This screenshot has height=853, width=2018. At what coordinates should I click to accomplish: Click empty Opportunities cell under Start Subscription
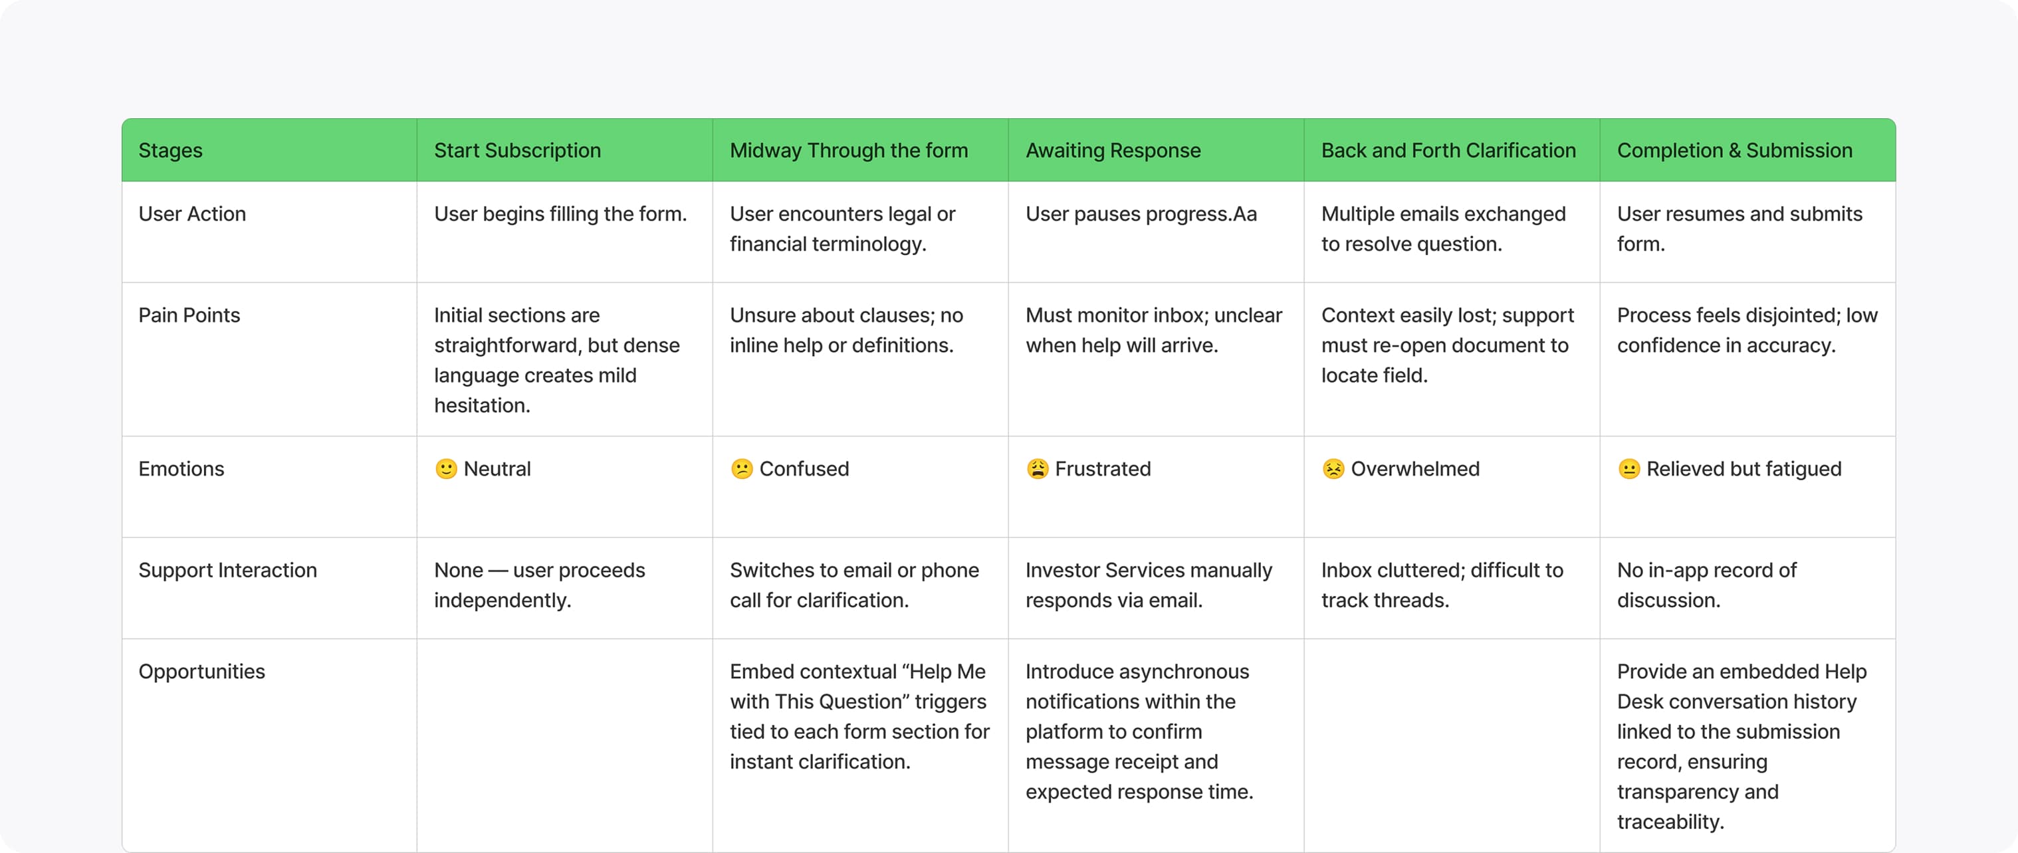click(565, 745)
